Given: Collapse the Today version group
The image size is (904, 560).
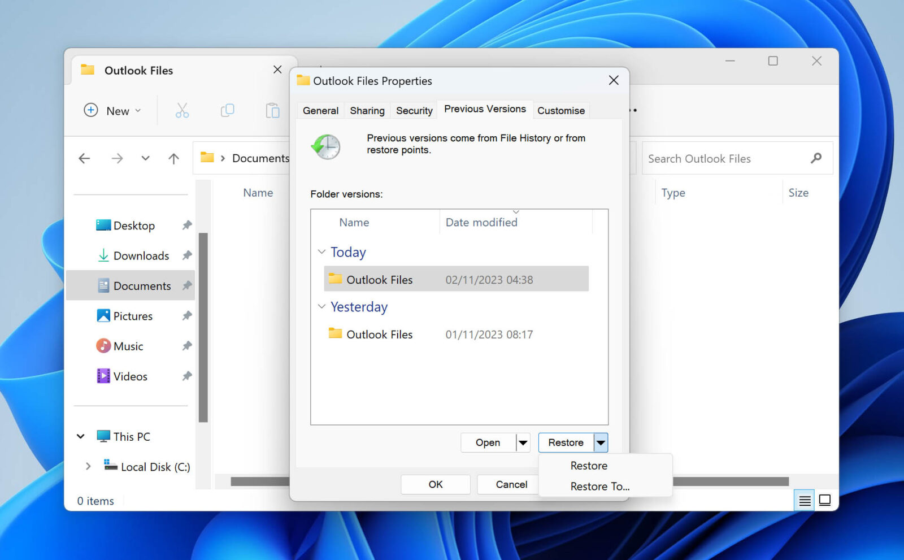Looking at the screenshot, I should [321, 251].
